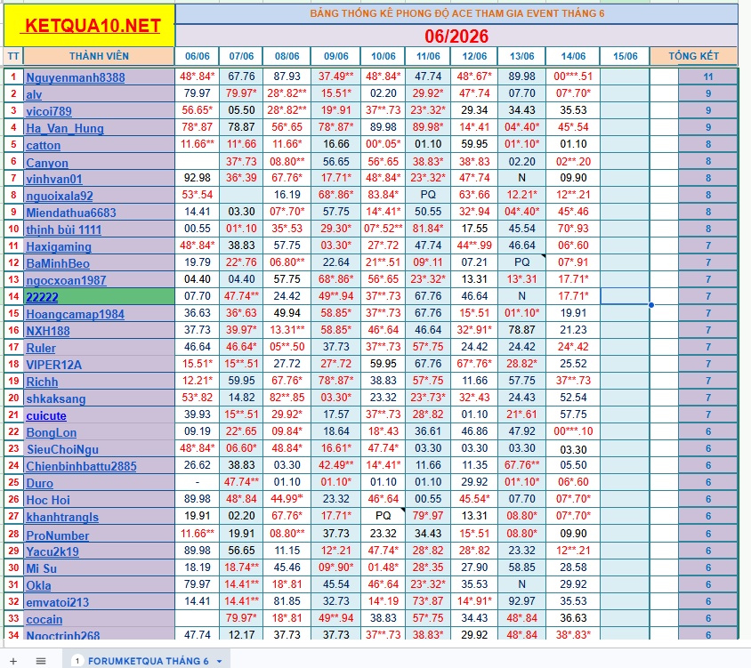
Task: Open member link vinhvan01
Action: (x=54, y=179)
